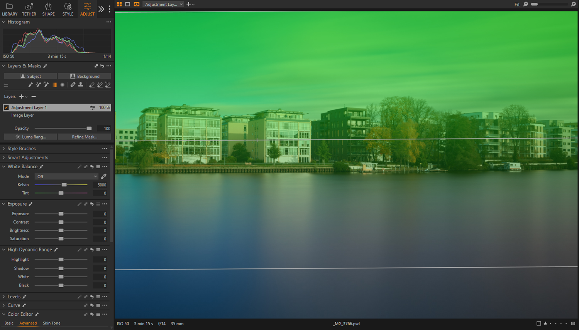Switch to grid browser view
The width and height of the screenshot is (579, 330).
point(119,4)
